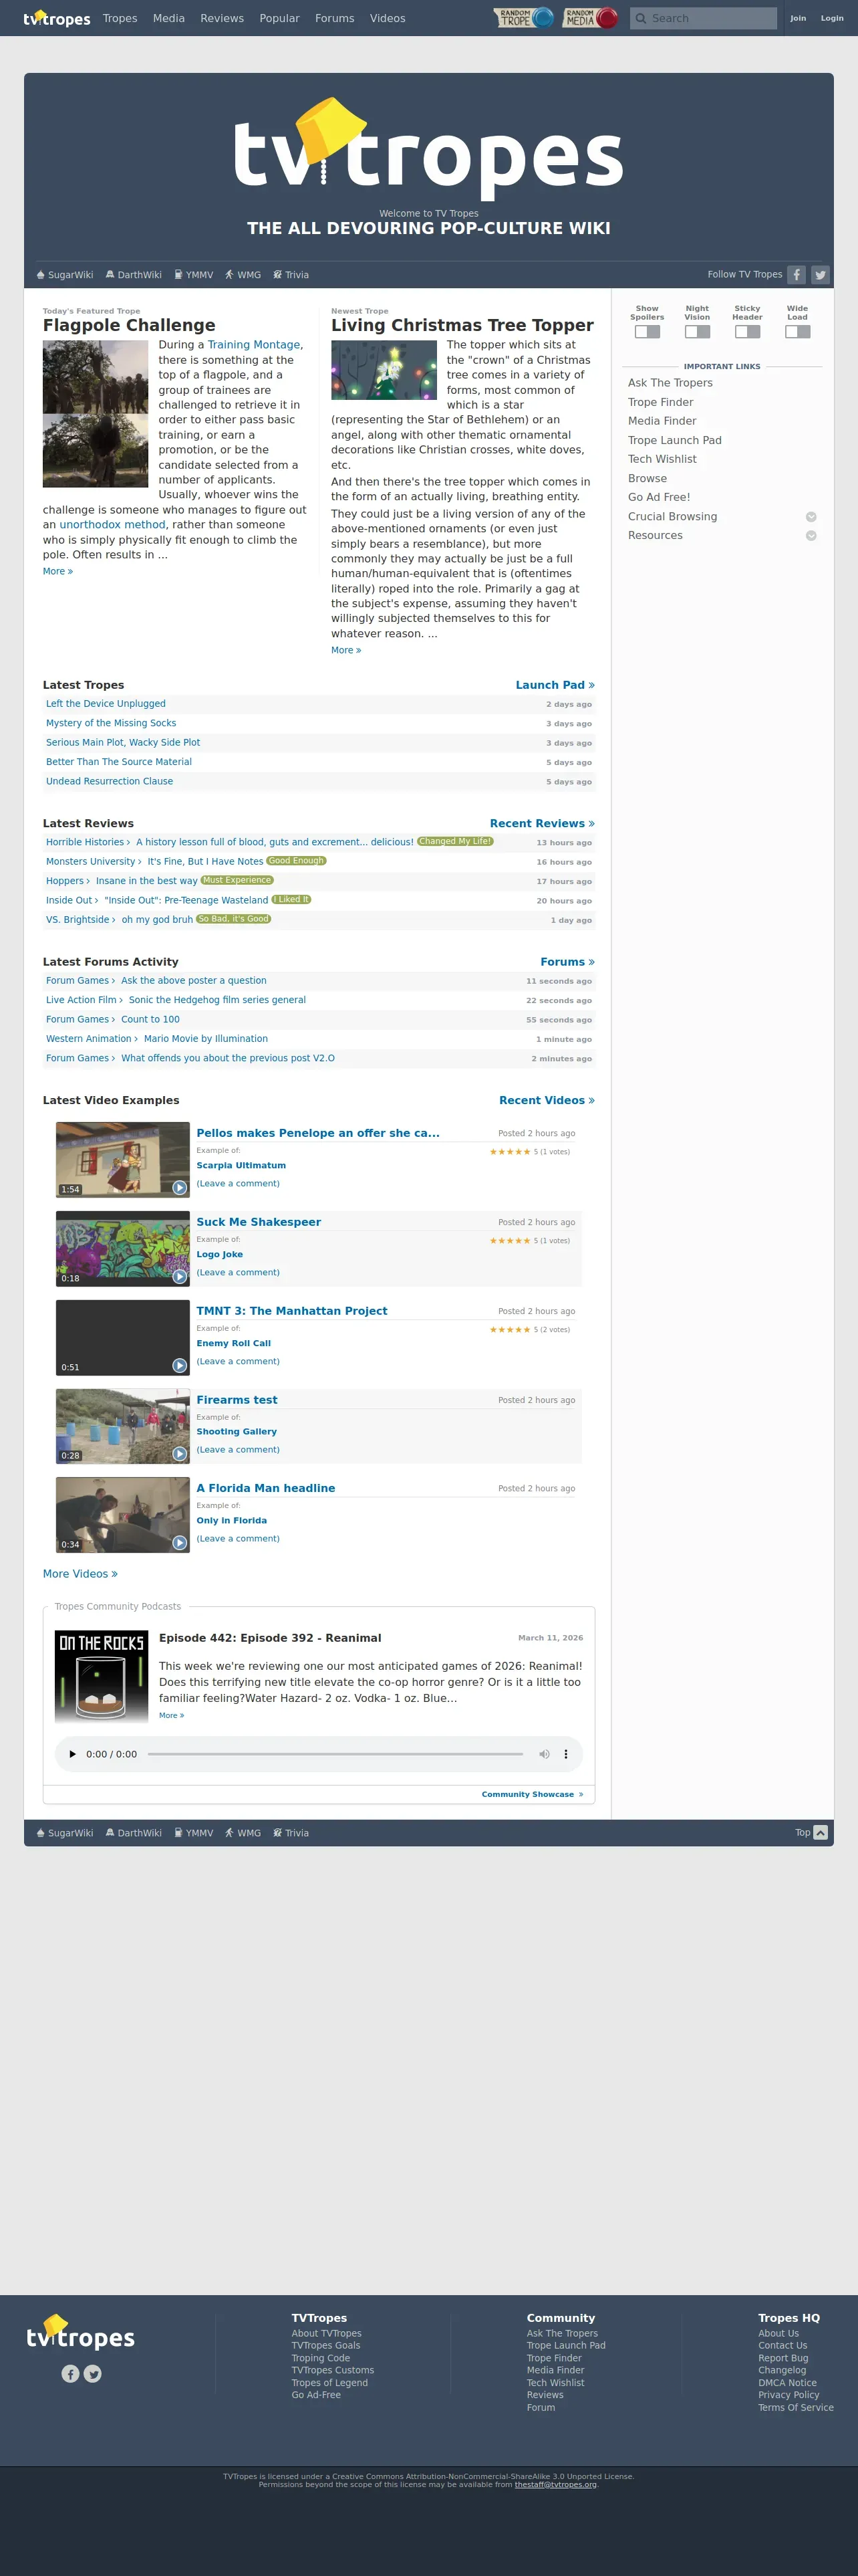Screen dimensions: 858x2576
Task: Toggle Wide Load switch
Action: [x=797, y=332]
